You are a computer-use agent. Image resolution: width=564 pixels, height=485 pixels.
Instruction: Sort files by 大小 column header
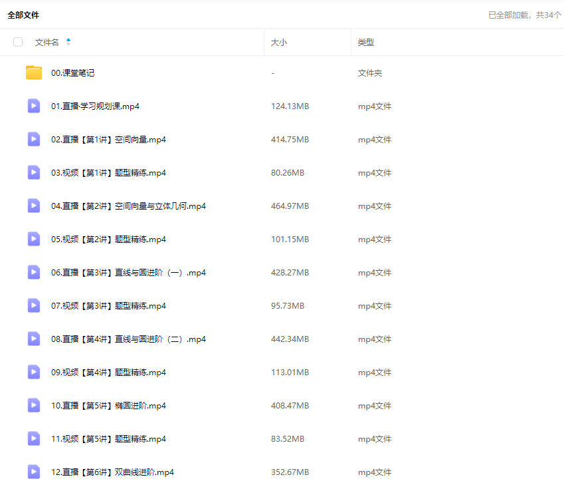pyautogui.click(x=279, y=42)
